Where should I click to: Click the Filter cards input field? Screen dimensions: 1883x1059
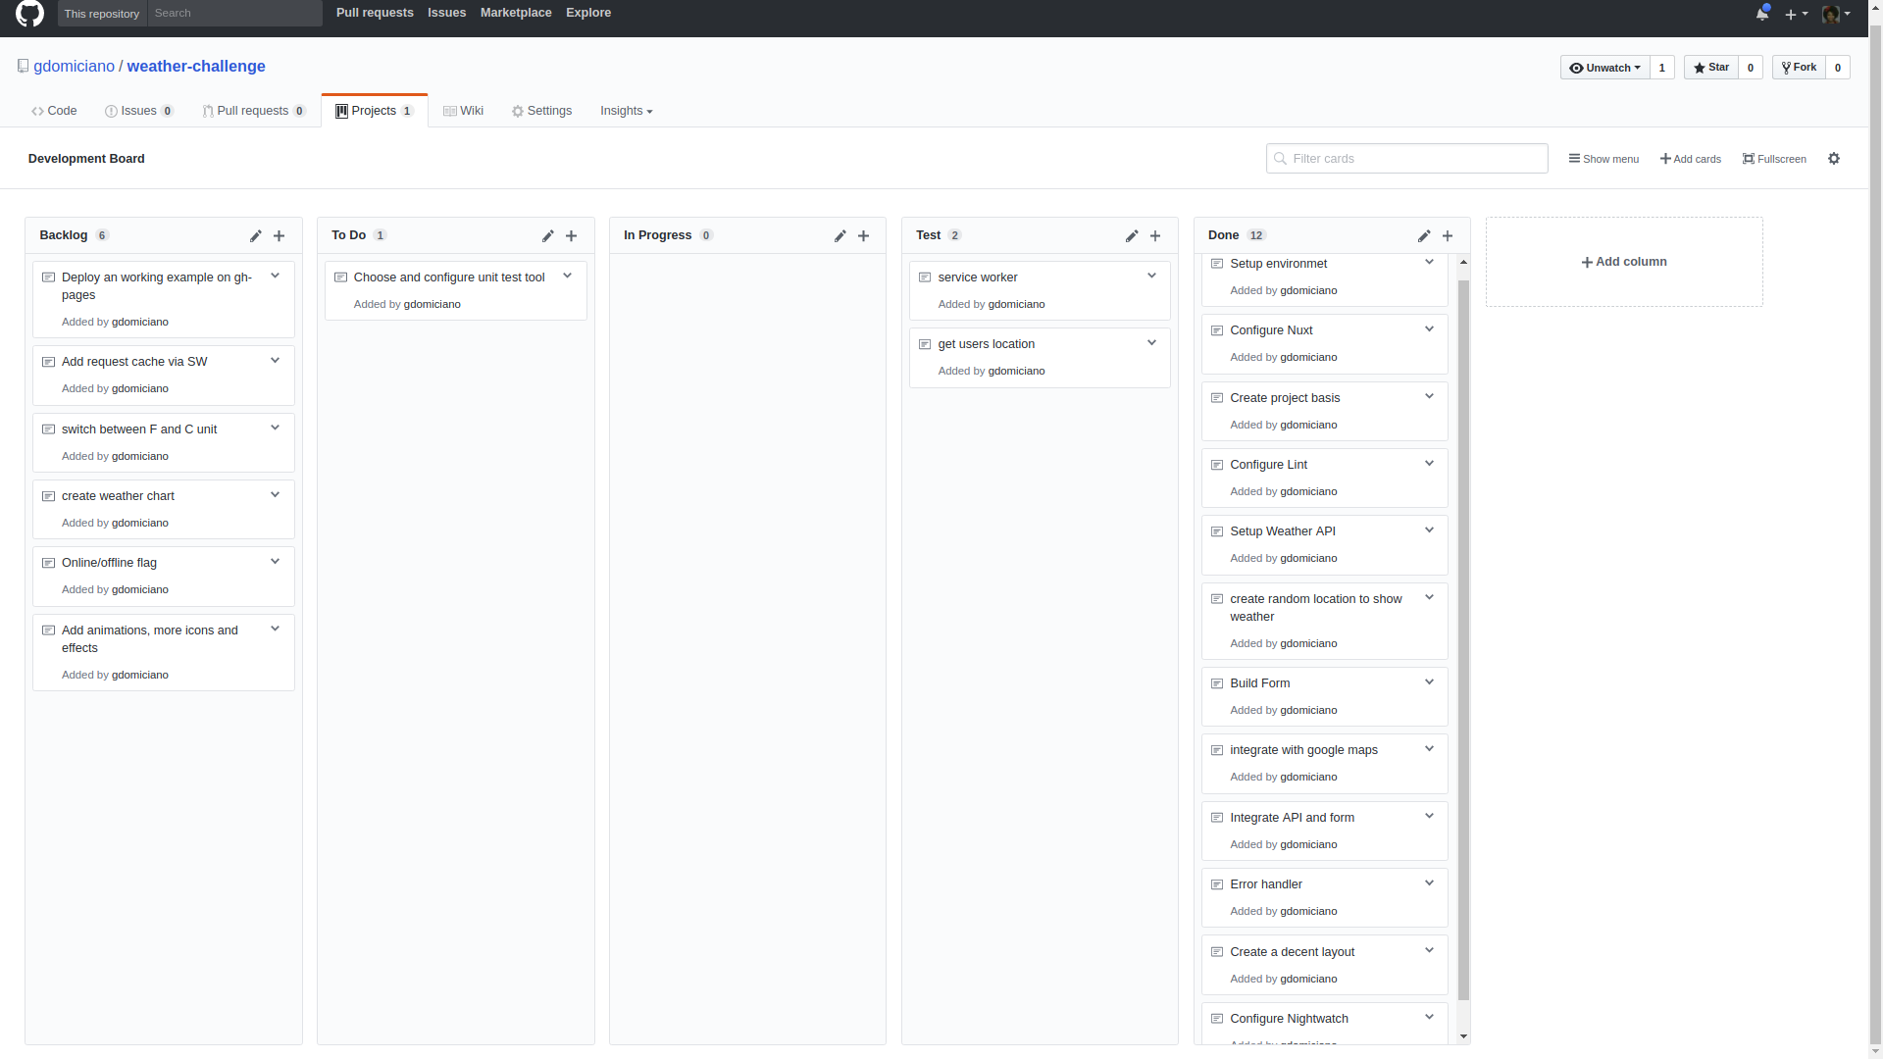tap(1406, 159)
